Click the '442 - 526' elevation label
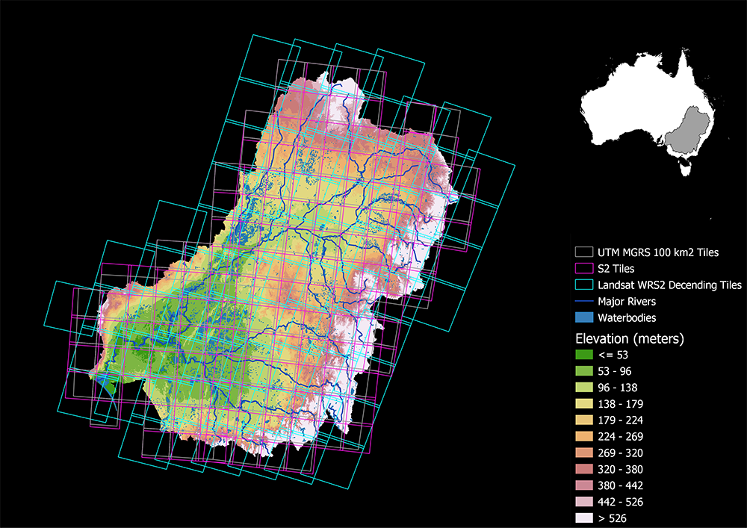The image size is (747, 528). coord(620,502)
